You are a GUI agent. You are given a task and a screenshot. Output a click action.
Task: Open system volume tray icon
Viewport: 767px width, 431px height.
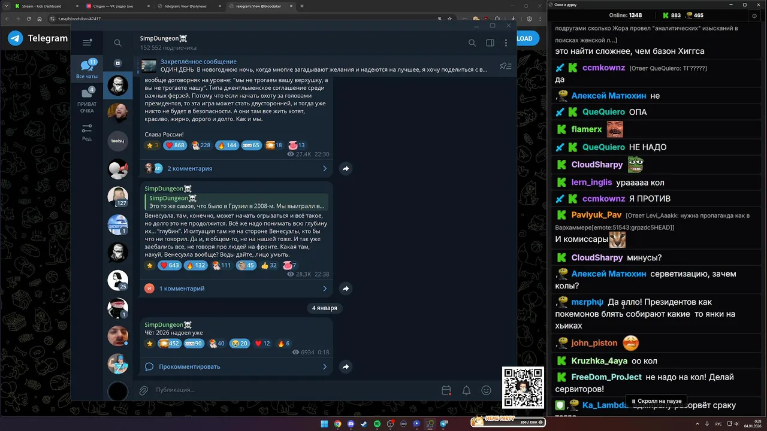[737, 424]
